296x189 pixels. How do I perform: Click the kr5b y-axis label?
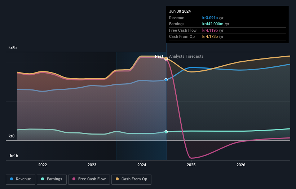(13, 48)
